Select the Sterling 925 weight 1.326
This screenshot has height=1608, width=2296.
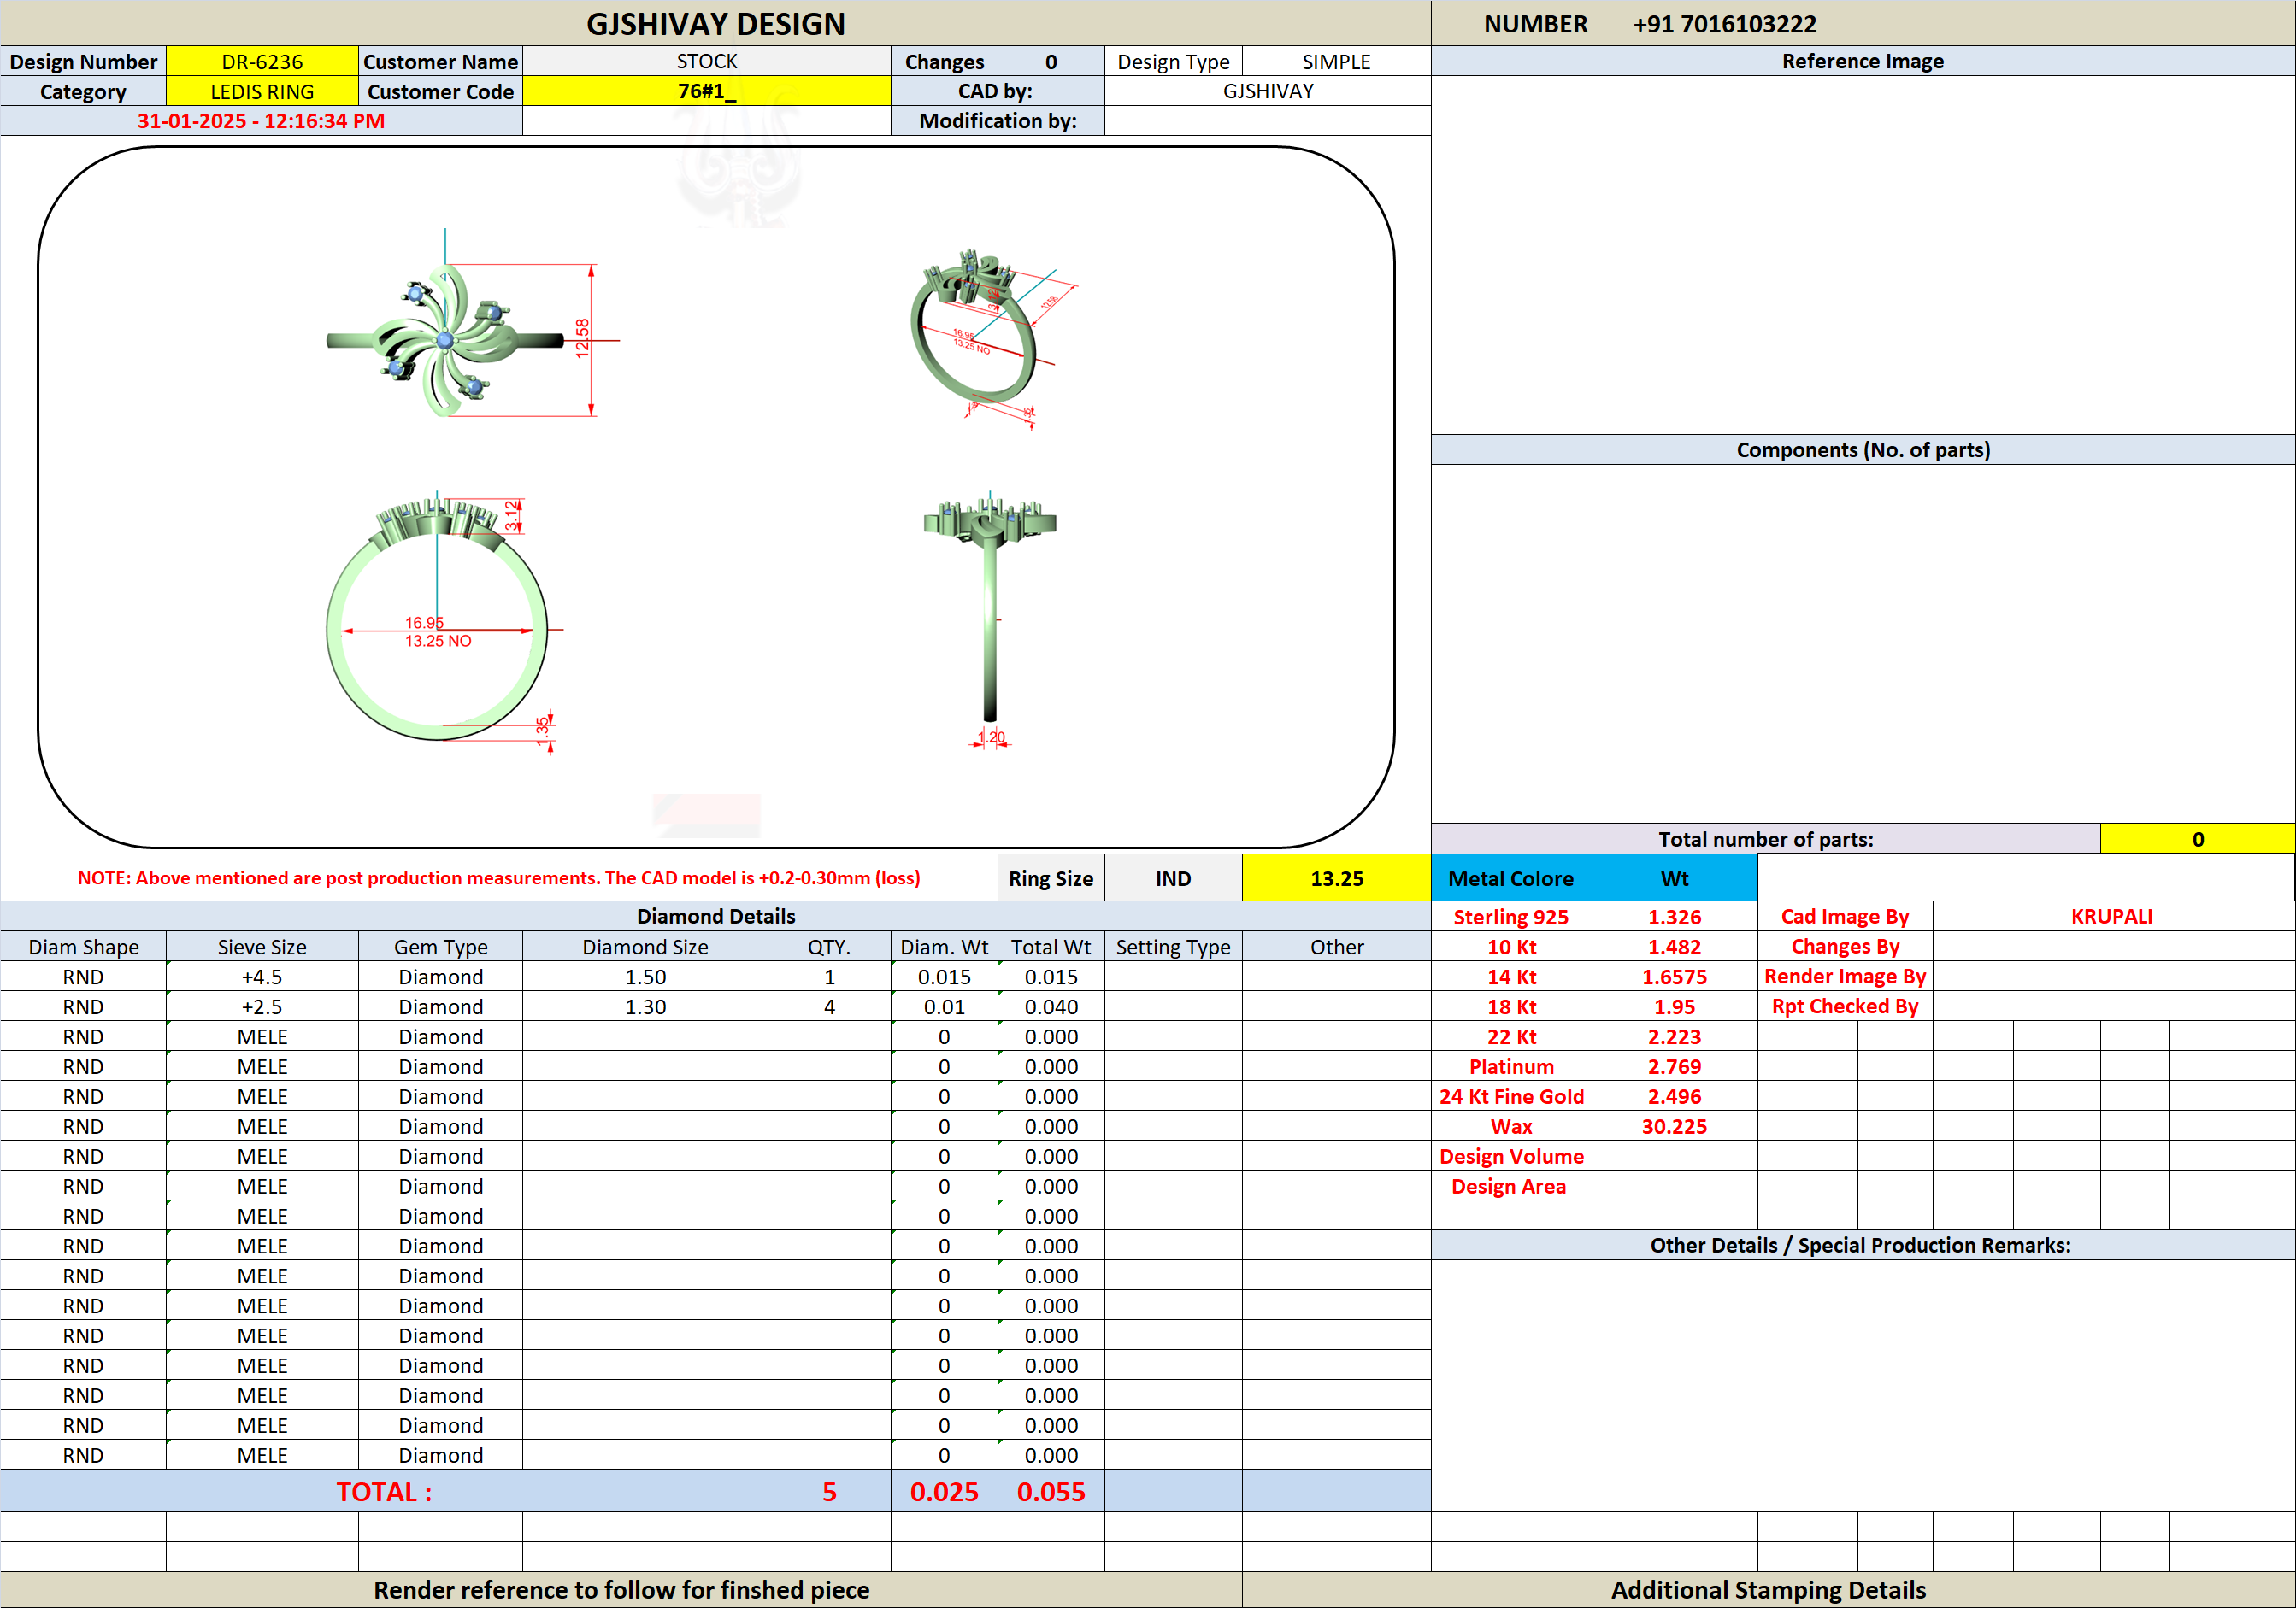pos(1674,917)
